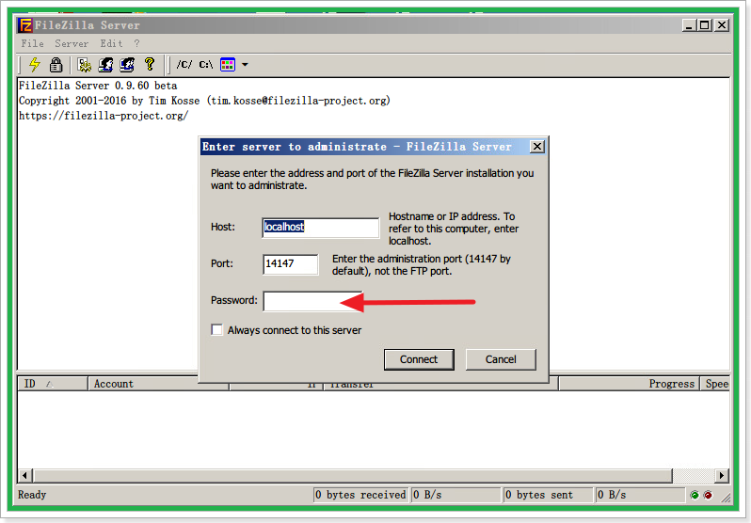Click horizontal scrollbar right arrow
751x523 pixels.
(x=722, y=476)
